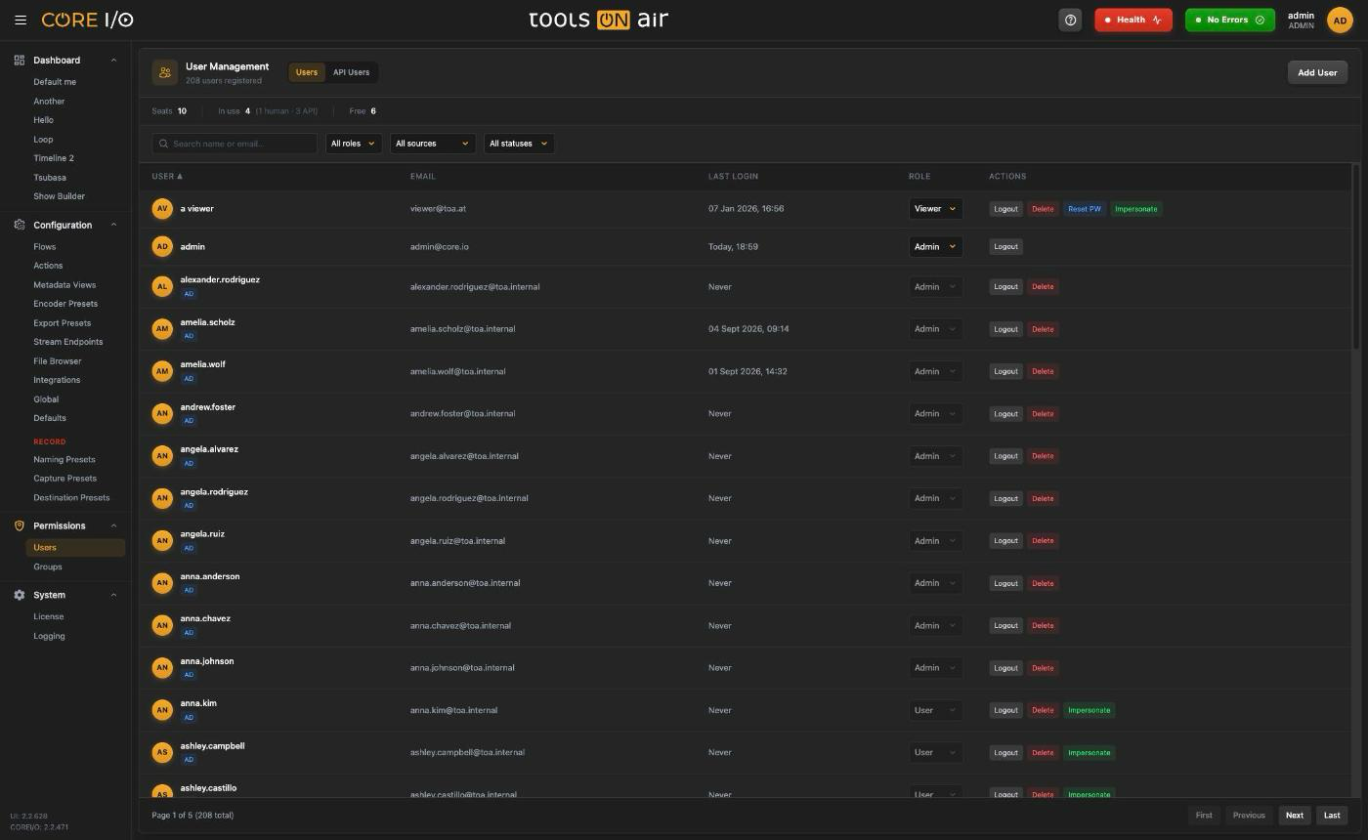
Task: Click Reset PW for a viewer
Action: (x=1084, y=209)
